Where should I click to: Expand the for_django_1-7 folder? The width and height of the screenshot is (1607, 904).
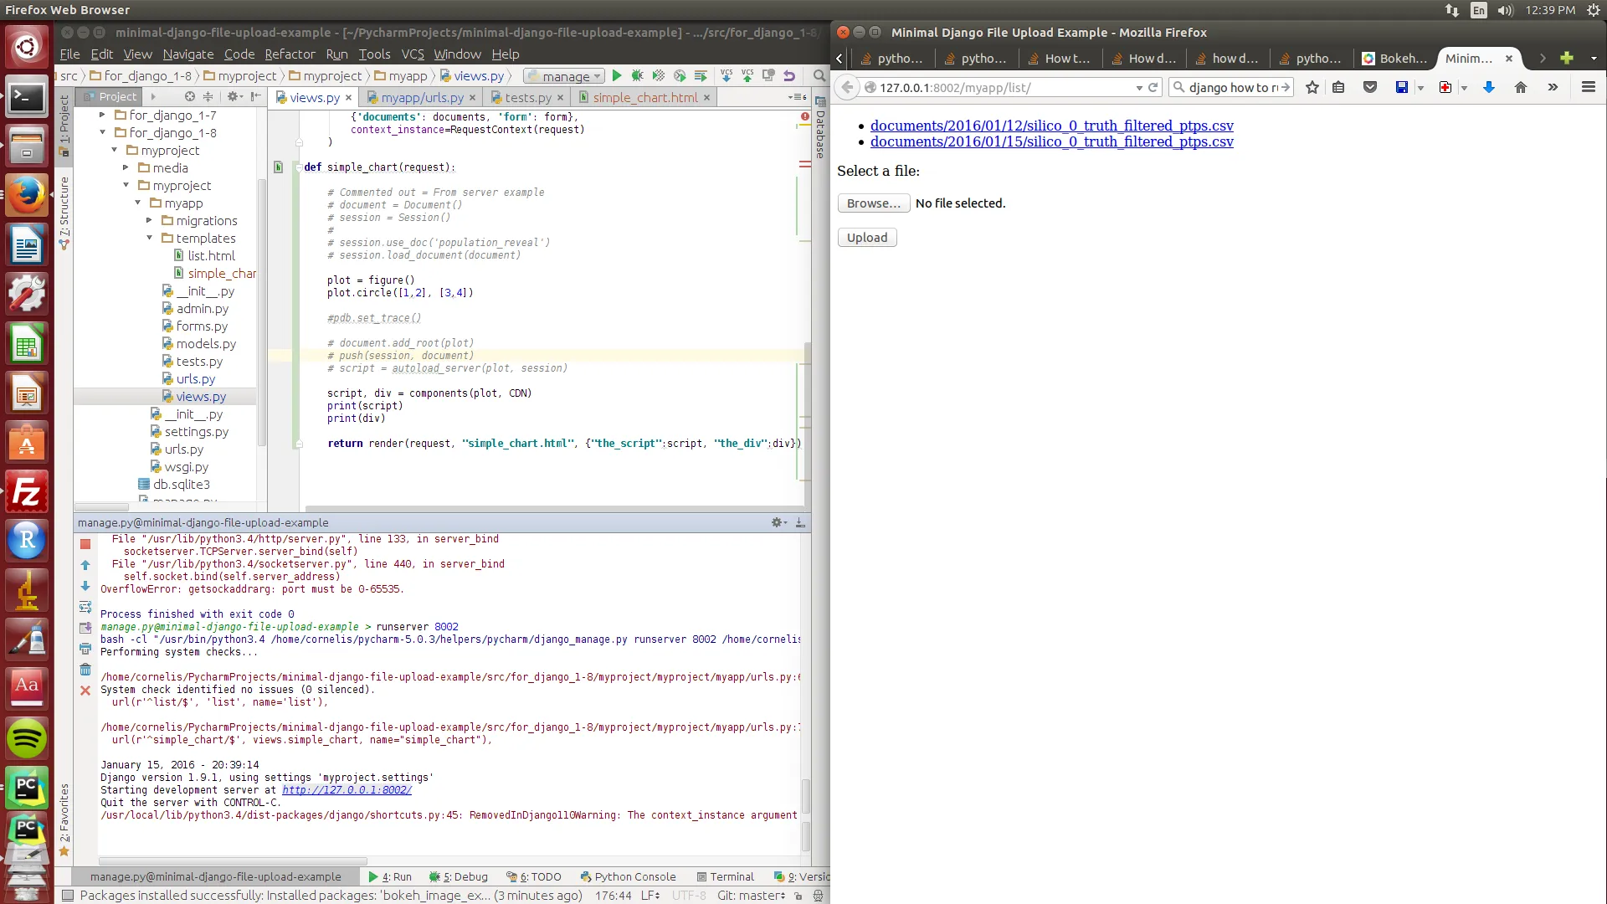point(103,116)
